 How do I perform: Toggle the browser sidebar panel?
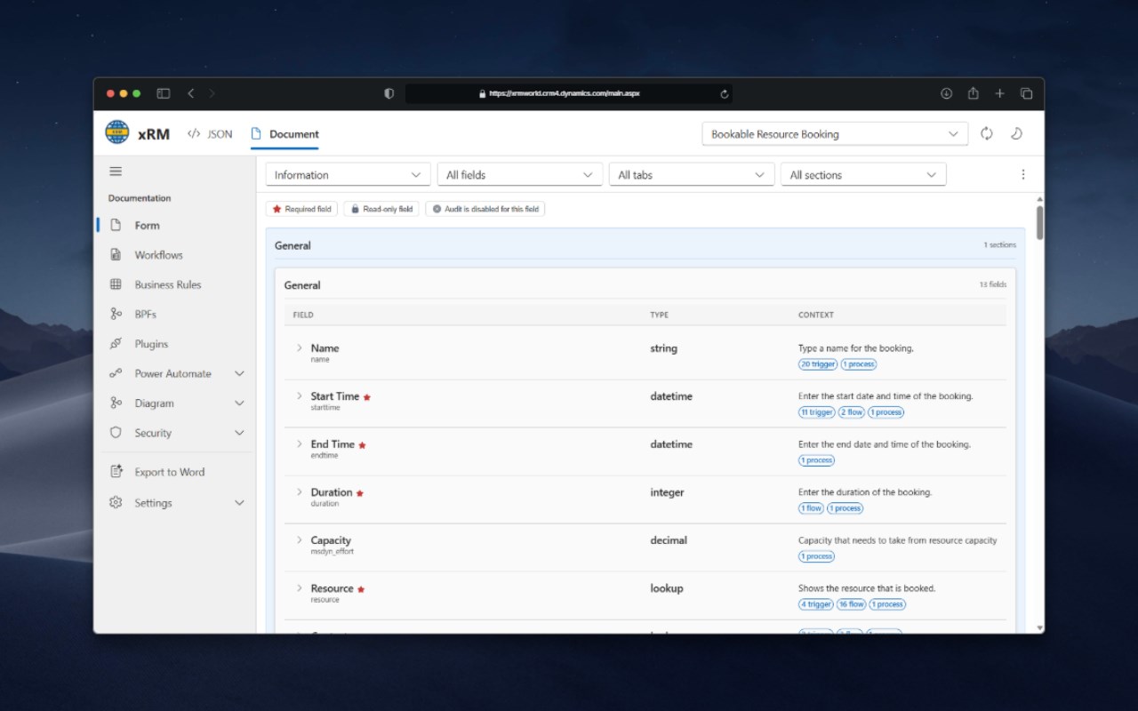pos(164,93)
